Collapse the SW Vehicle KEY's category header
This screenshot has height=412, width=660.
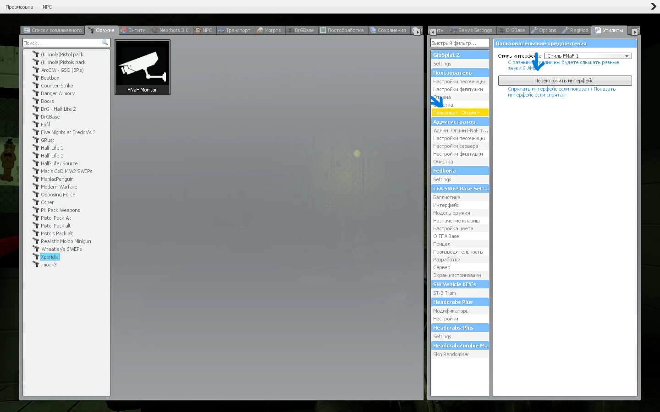[x=460, y=284]
